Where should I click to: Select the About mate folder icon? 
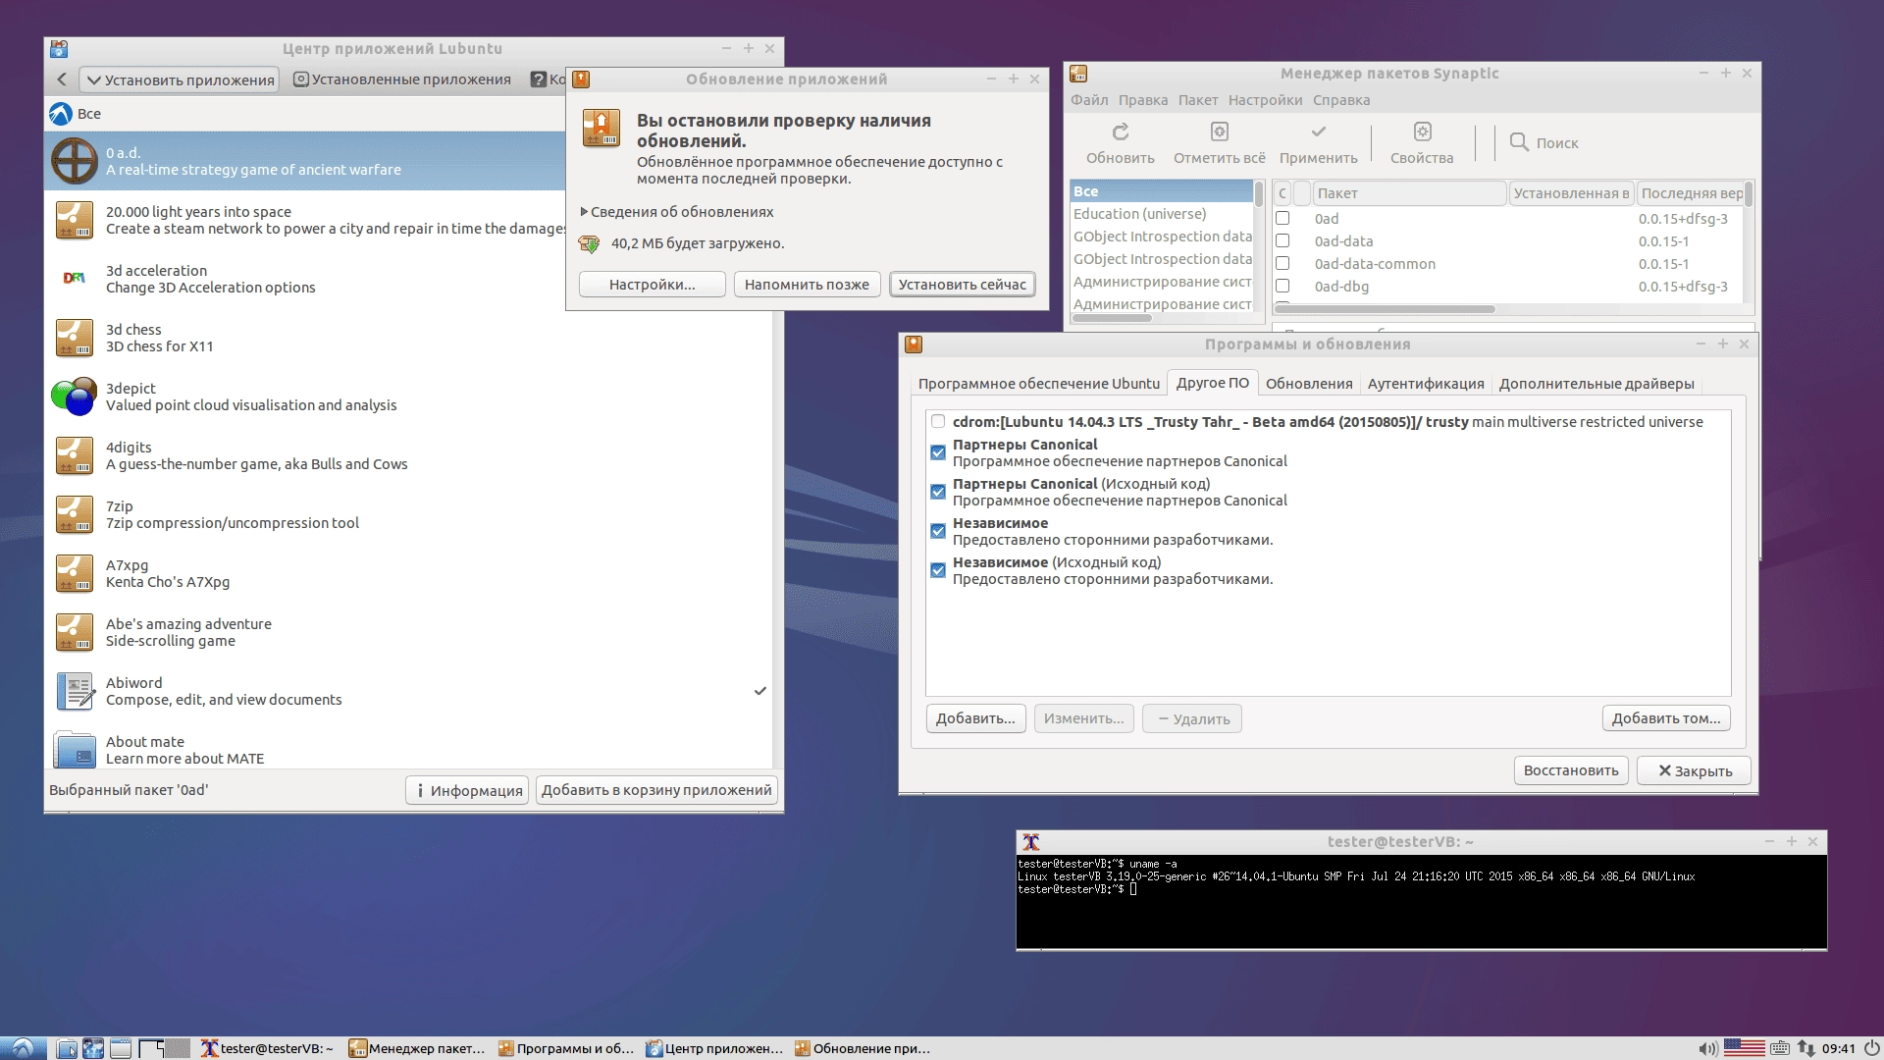coord(75,750)
